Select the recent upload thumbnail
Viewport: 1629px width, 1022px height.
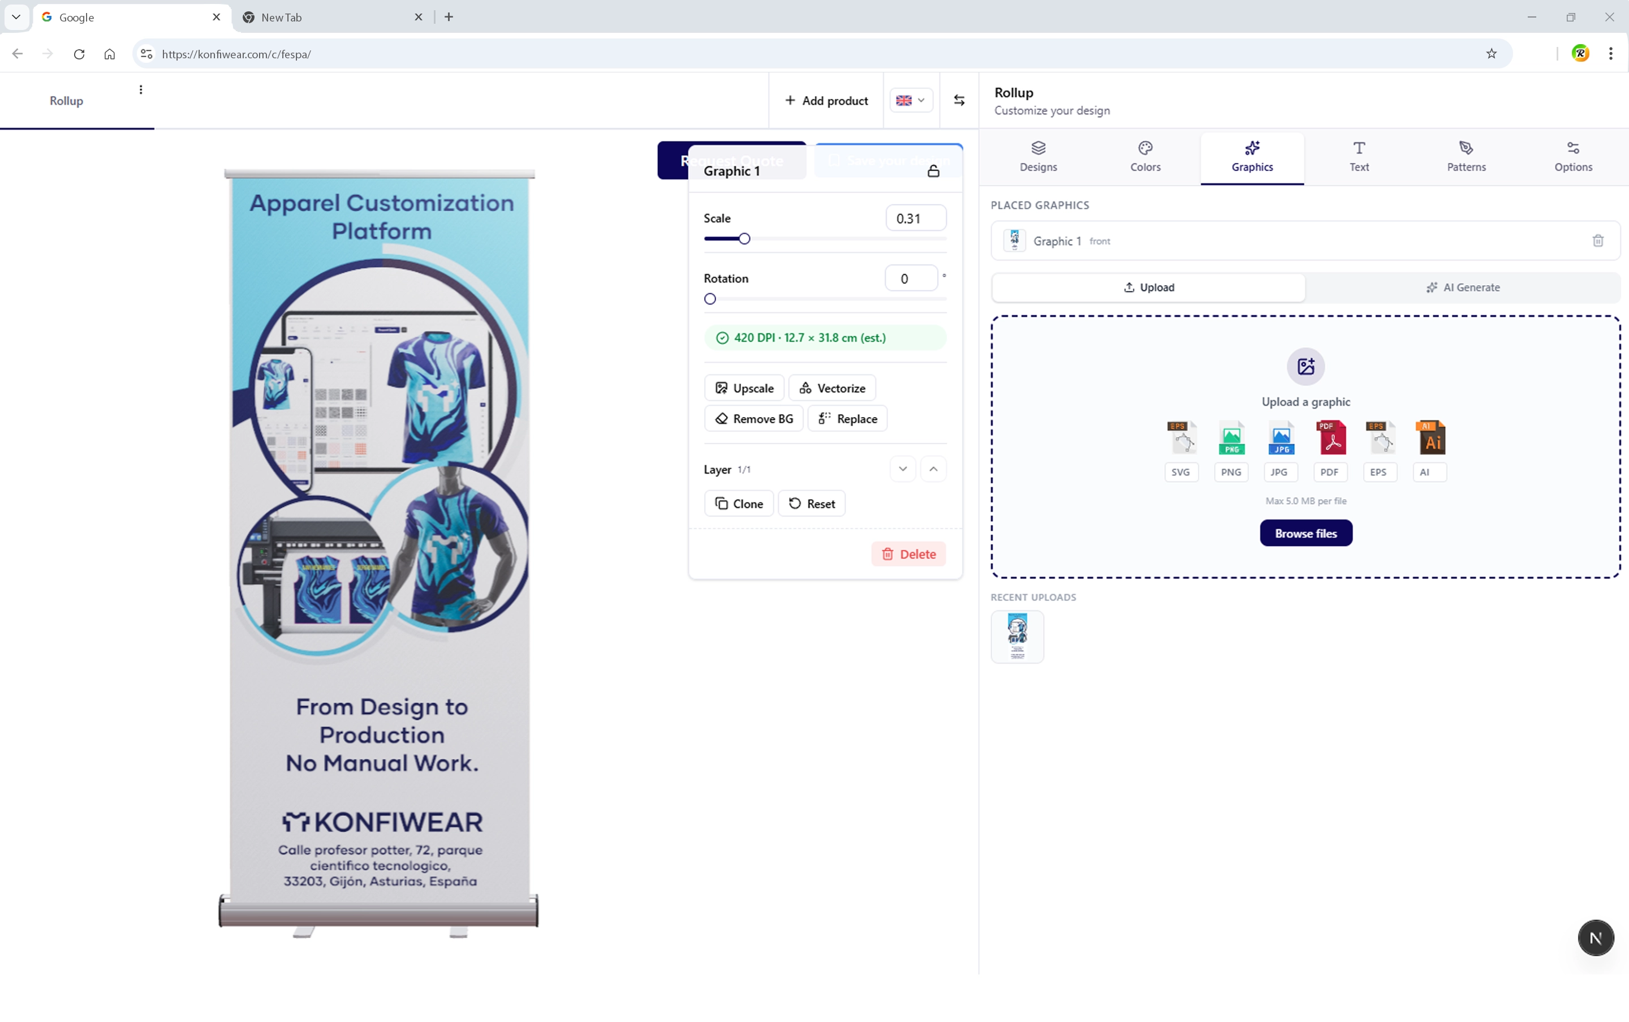coord(1017,637)
